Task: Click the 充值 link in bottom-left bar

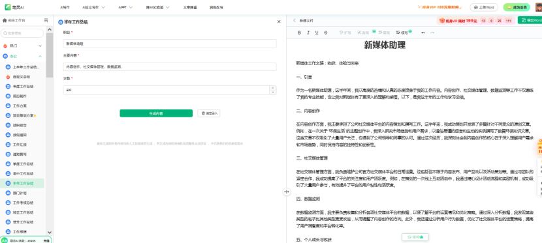Action: click(46, 240)
